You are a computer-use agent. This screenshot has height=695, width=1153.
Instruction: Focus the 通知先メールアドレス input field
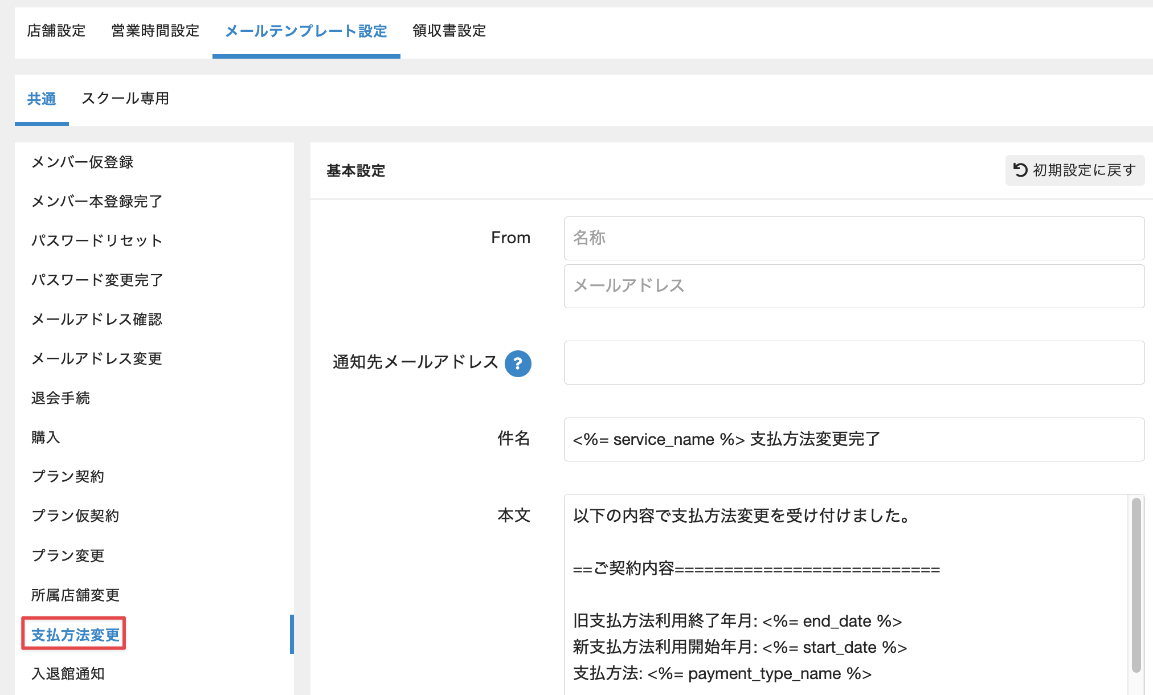[853, 363]
